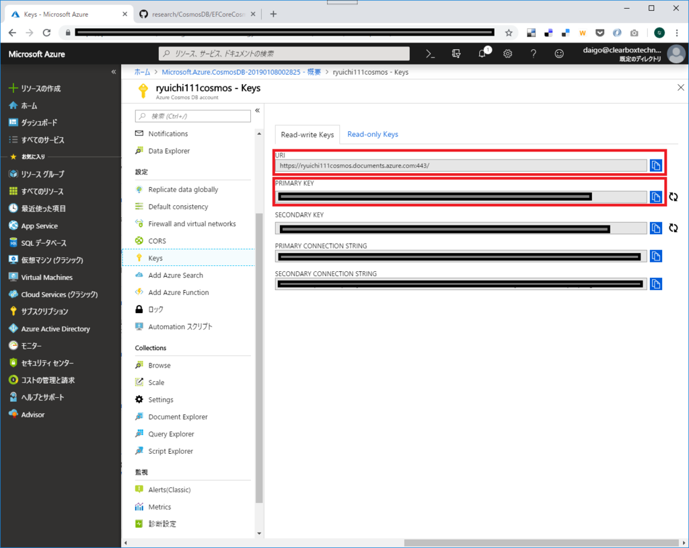The width and height of the screenshot is (689, 548).
Task: Copy the URI value
Action: coord(655,166)
